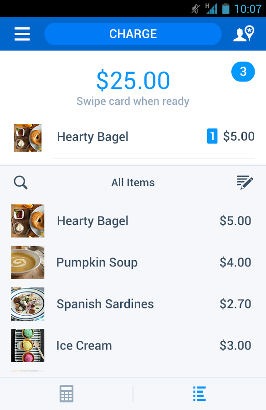Tap the Hearty Bagel cart entry
The height and width of the screenshot is (410, 266).
click(92, 136)
